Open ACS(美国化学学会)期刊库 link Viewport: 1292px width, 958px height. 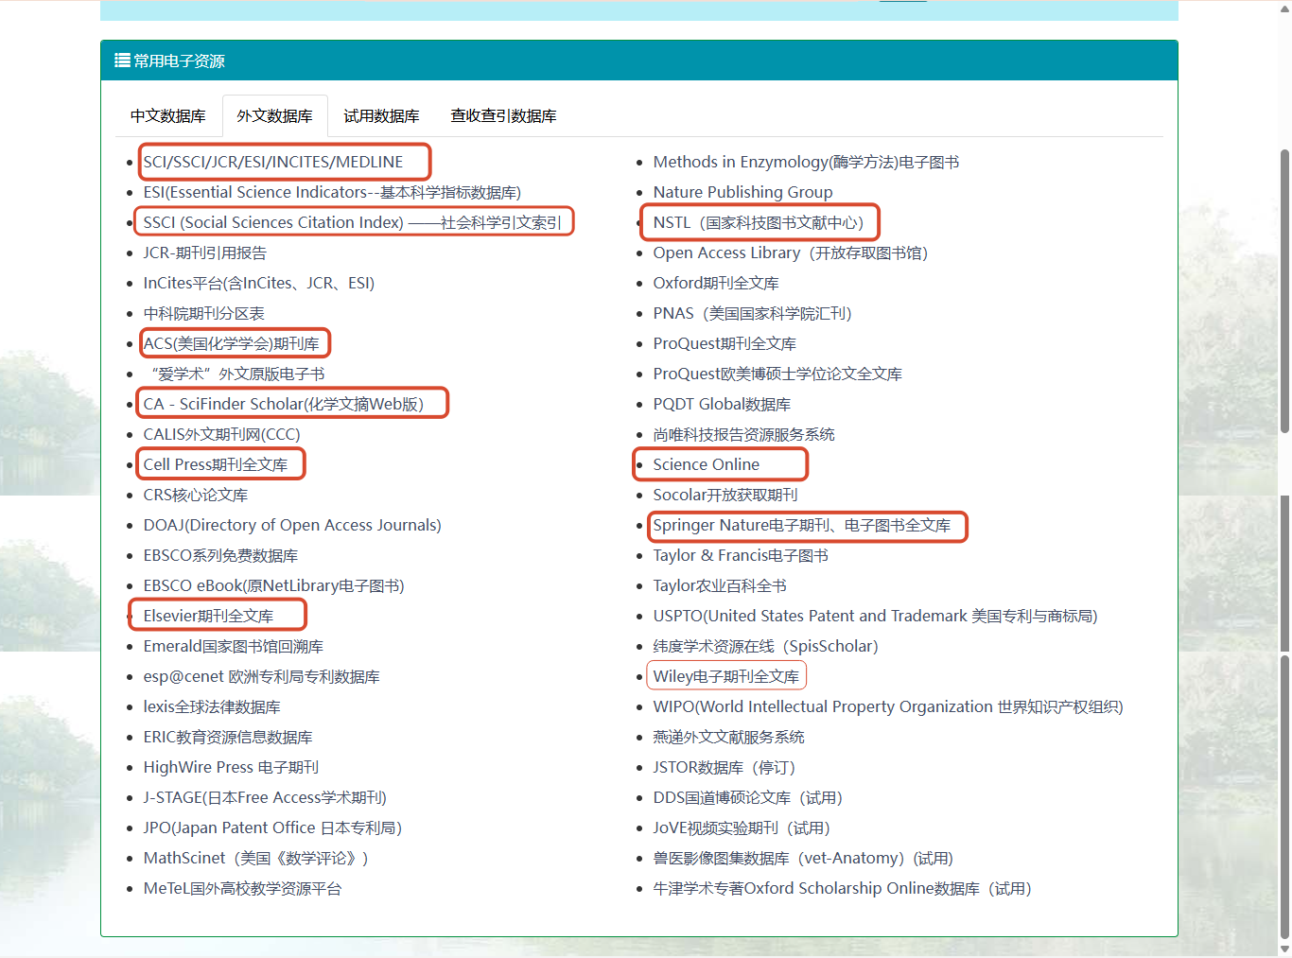(x=232, y=343)
